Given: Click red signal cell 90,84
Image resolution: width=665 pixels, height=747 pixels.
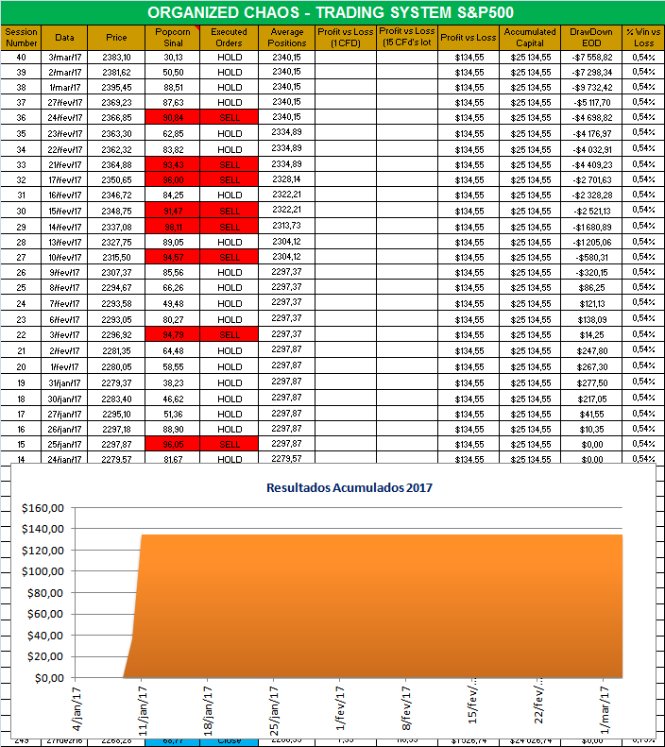Looking at the screenshot, I should pyautogui.click(x=173, y=117).
